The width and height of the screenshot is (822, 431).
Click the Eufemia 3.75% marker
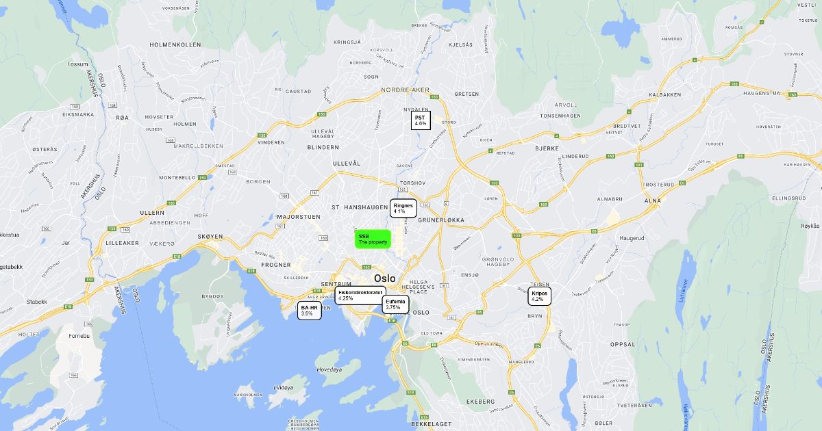click(x=395, y=304)
